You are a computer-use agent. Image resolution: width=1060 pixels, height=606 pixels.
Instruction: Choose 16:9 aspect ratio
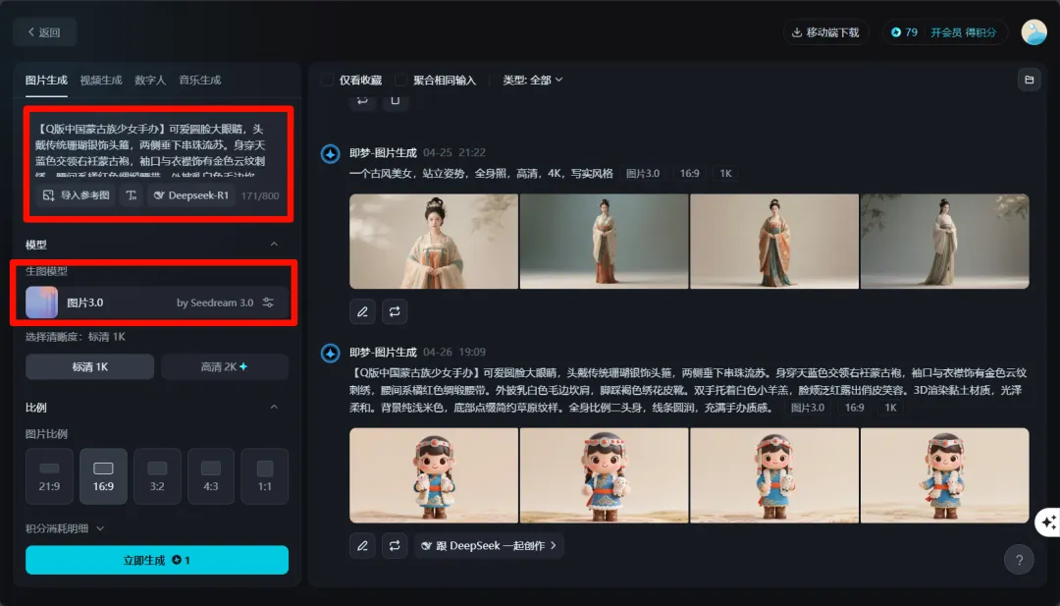(x=103, y=476)
